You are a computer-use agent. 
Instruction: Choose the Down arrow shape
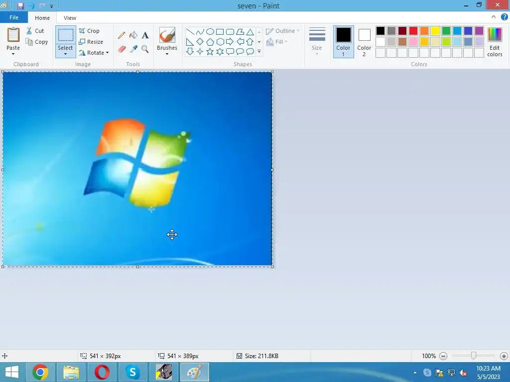190,51
